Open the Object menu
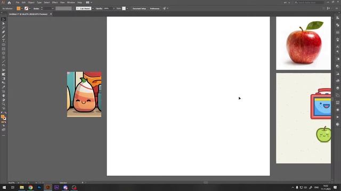 pos(31,2)
